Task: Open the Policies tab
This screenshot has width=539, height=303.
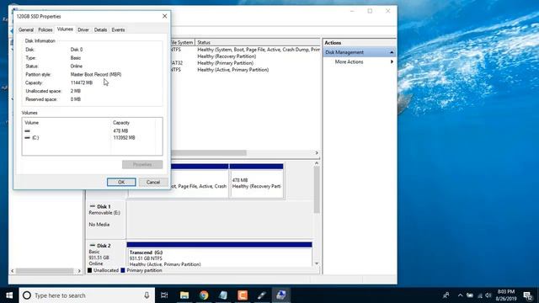Action: click(x=45, y=30)
